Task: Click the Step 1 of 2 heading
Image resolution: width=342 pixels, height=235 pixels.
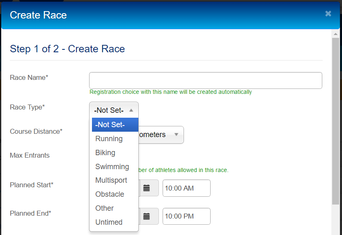Action: 67,49
